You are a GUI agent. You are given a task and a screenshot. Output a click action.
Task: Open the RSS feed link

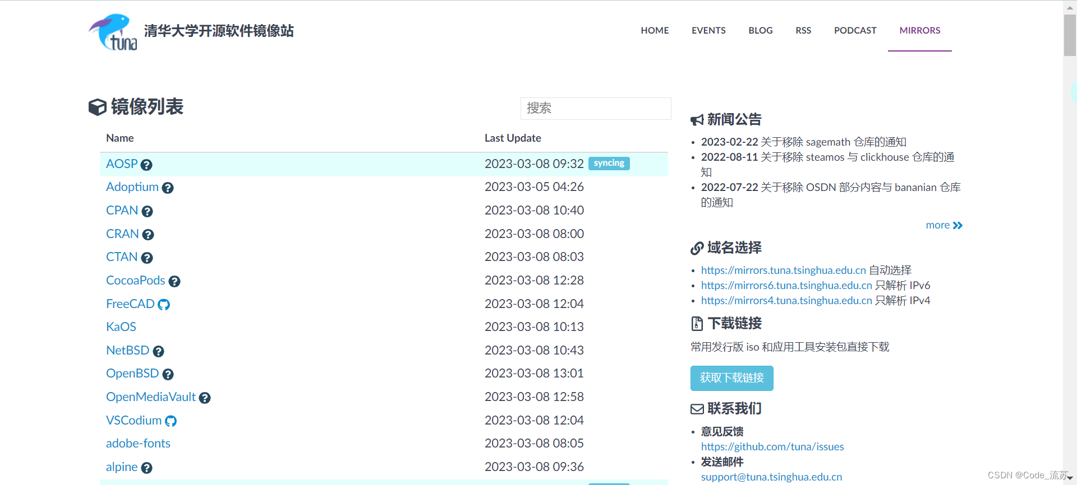[x=803, y=30]
